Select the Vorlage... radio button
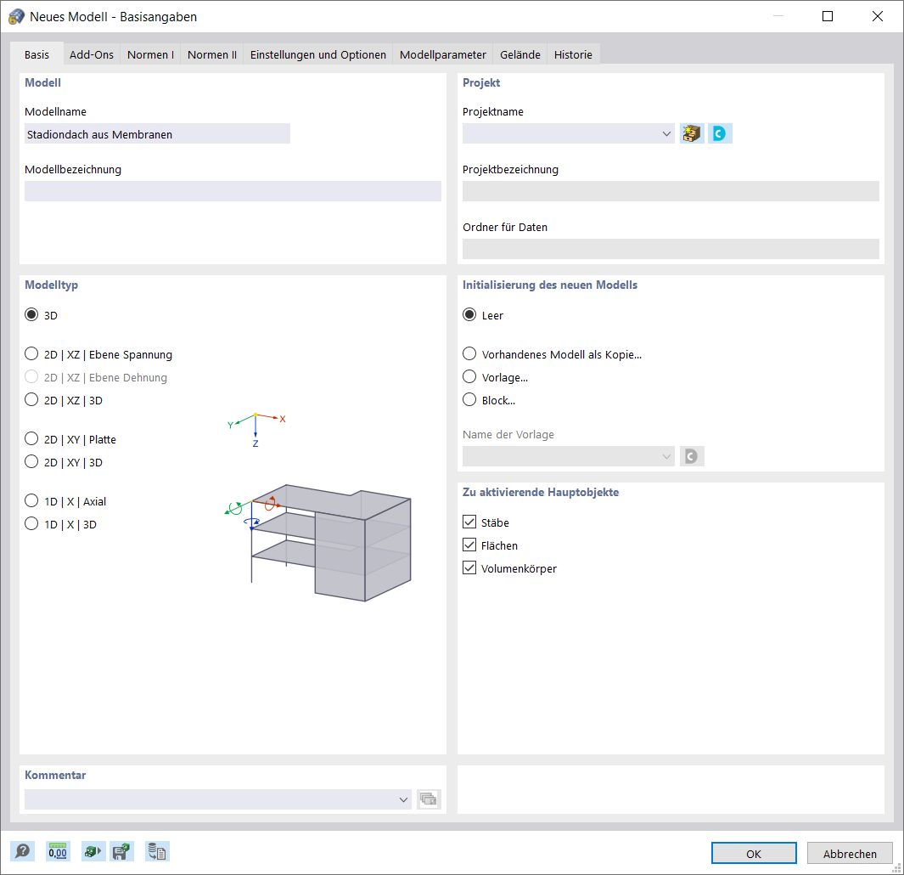904x875 pixels. tap(470, 377)
